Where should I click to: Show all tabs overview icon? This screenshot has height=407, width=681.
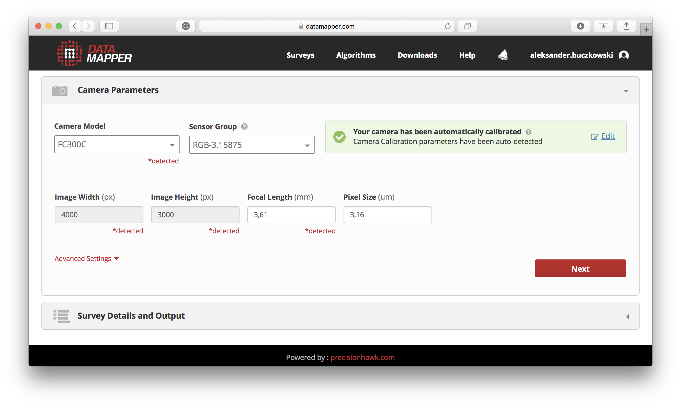point(467,26)
